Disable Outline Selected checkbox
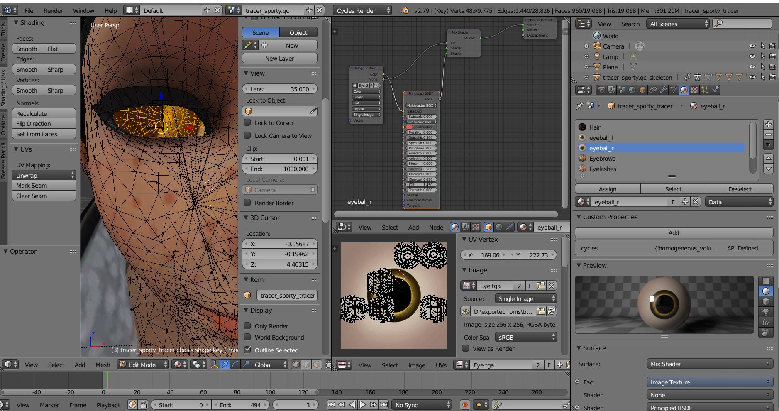 [x=247, y=350]
